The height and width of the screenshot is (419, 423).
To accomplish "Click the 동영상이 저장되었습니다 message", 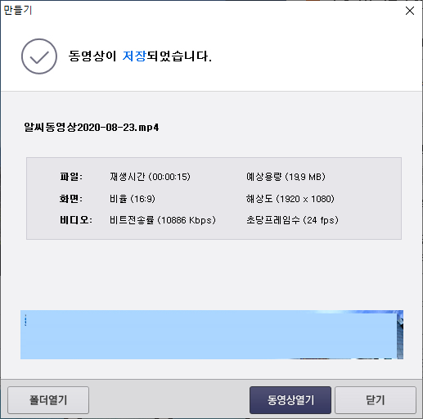I will tap(140, 56).
